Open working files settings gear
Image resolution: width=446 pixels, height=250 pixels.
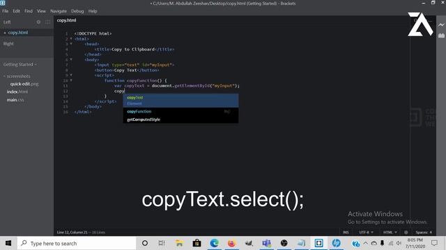(x=38, y=22)
